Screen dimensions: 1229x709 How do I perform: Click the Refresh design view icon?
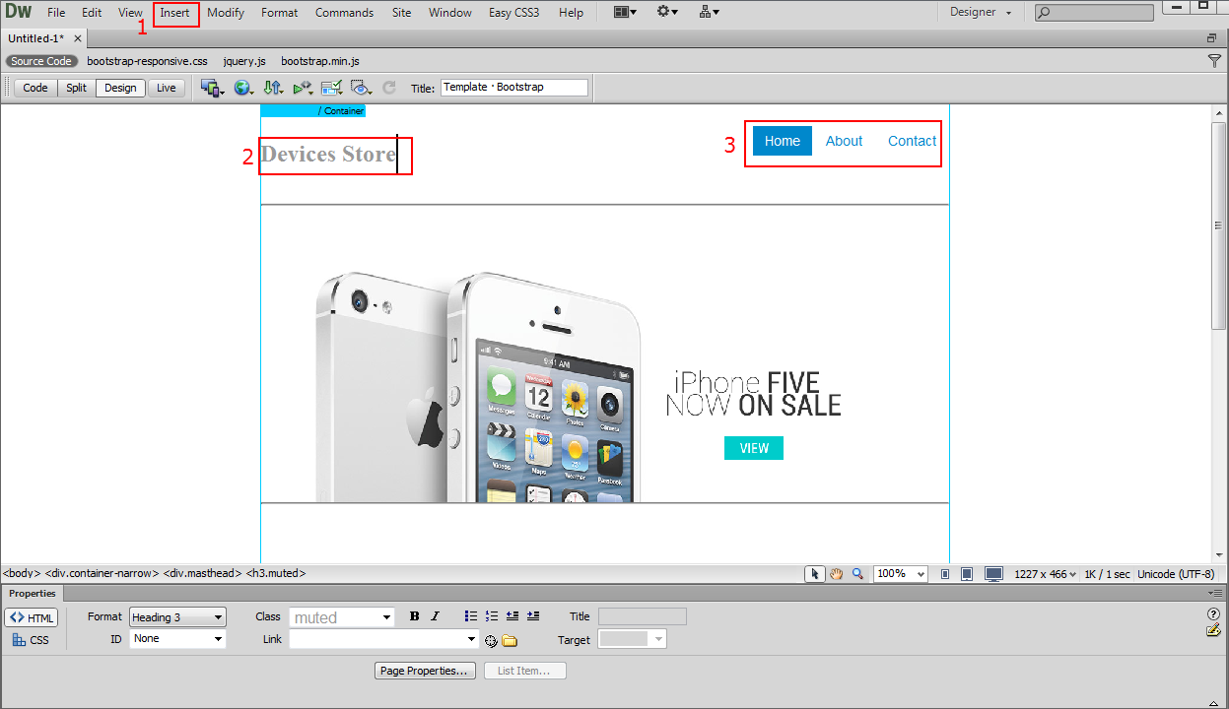(x=389, y=88)
